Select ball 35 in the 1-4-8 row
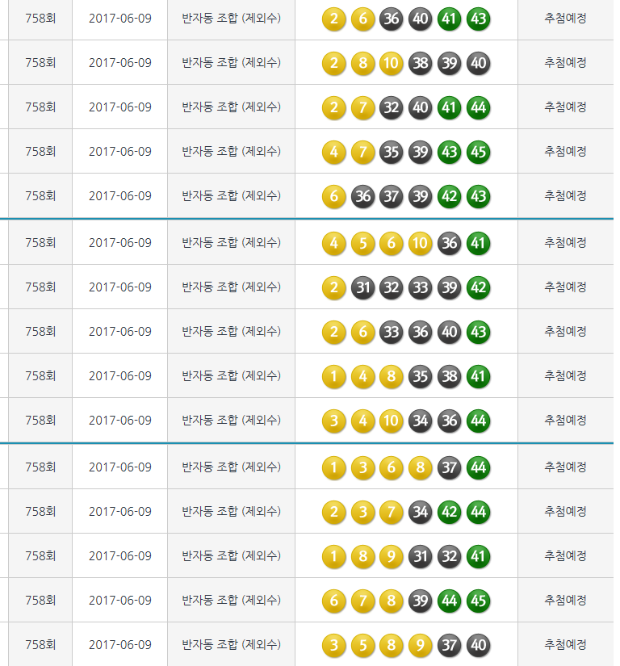 click(x=421, y=376)
